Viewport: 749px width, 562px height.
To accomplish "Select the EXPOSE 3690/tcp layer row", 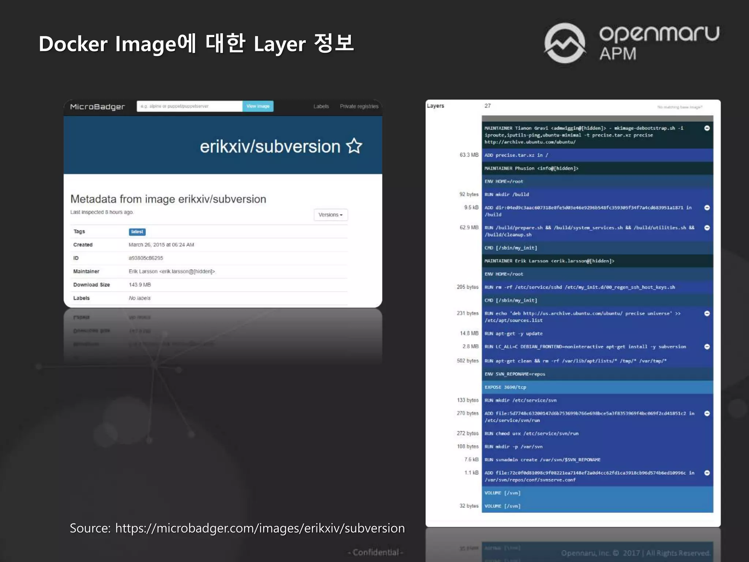I will pyautogui.click(x=597, y=387).
